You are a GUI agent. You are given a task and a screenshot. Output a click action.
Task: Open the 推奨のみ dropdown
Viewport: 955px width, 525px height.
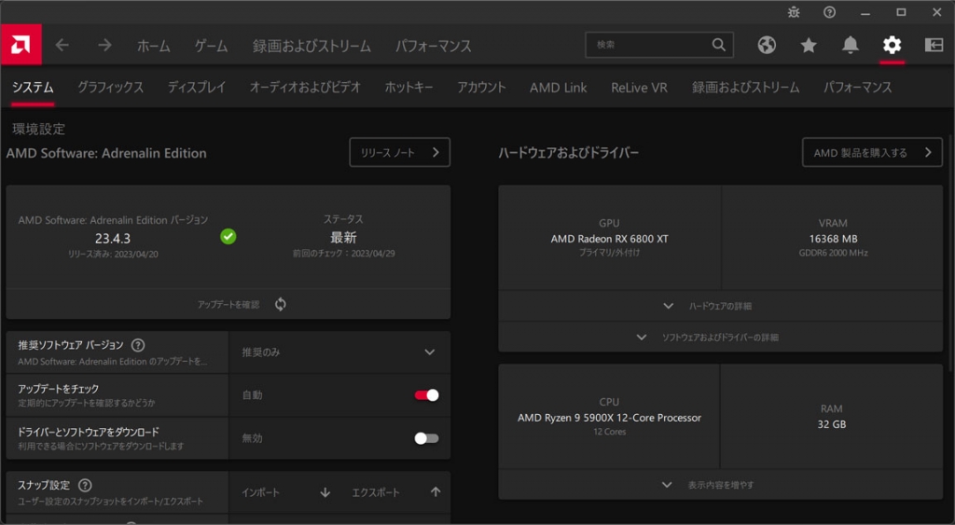pyautogui.click(x=339, y=352)
